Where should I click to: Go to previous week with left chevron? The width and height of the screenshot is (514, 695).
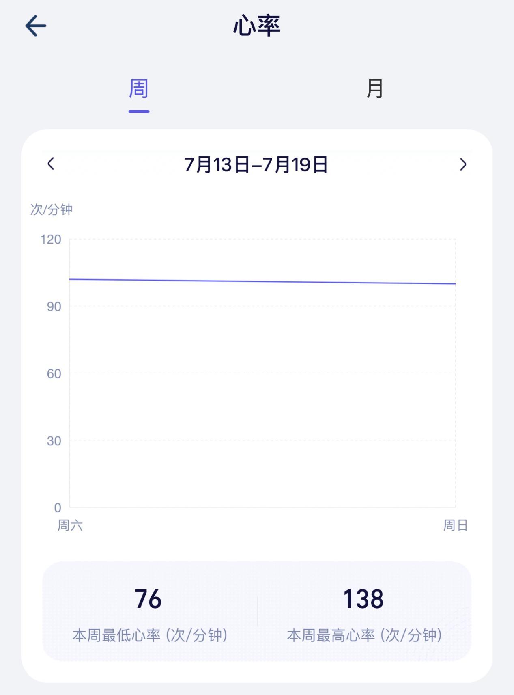[51, 164]
